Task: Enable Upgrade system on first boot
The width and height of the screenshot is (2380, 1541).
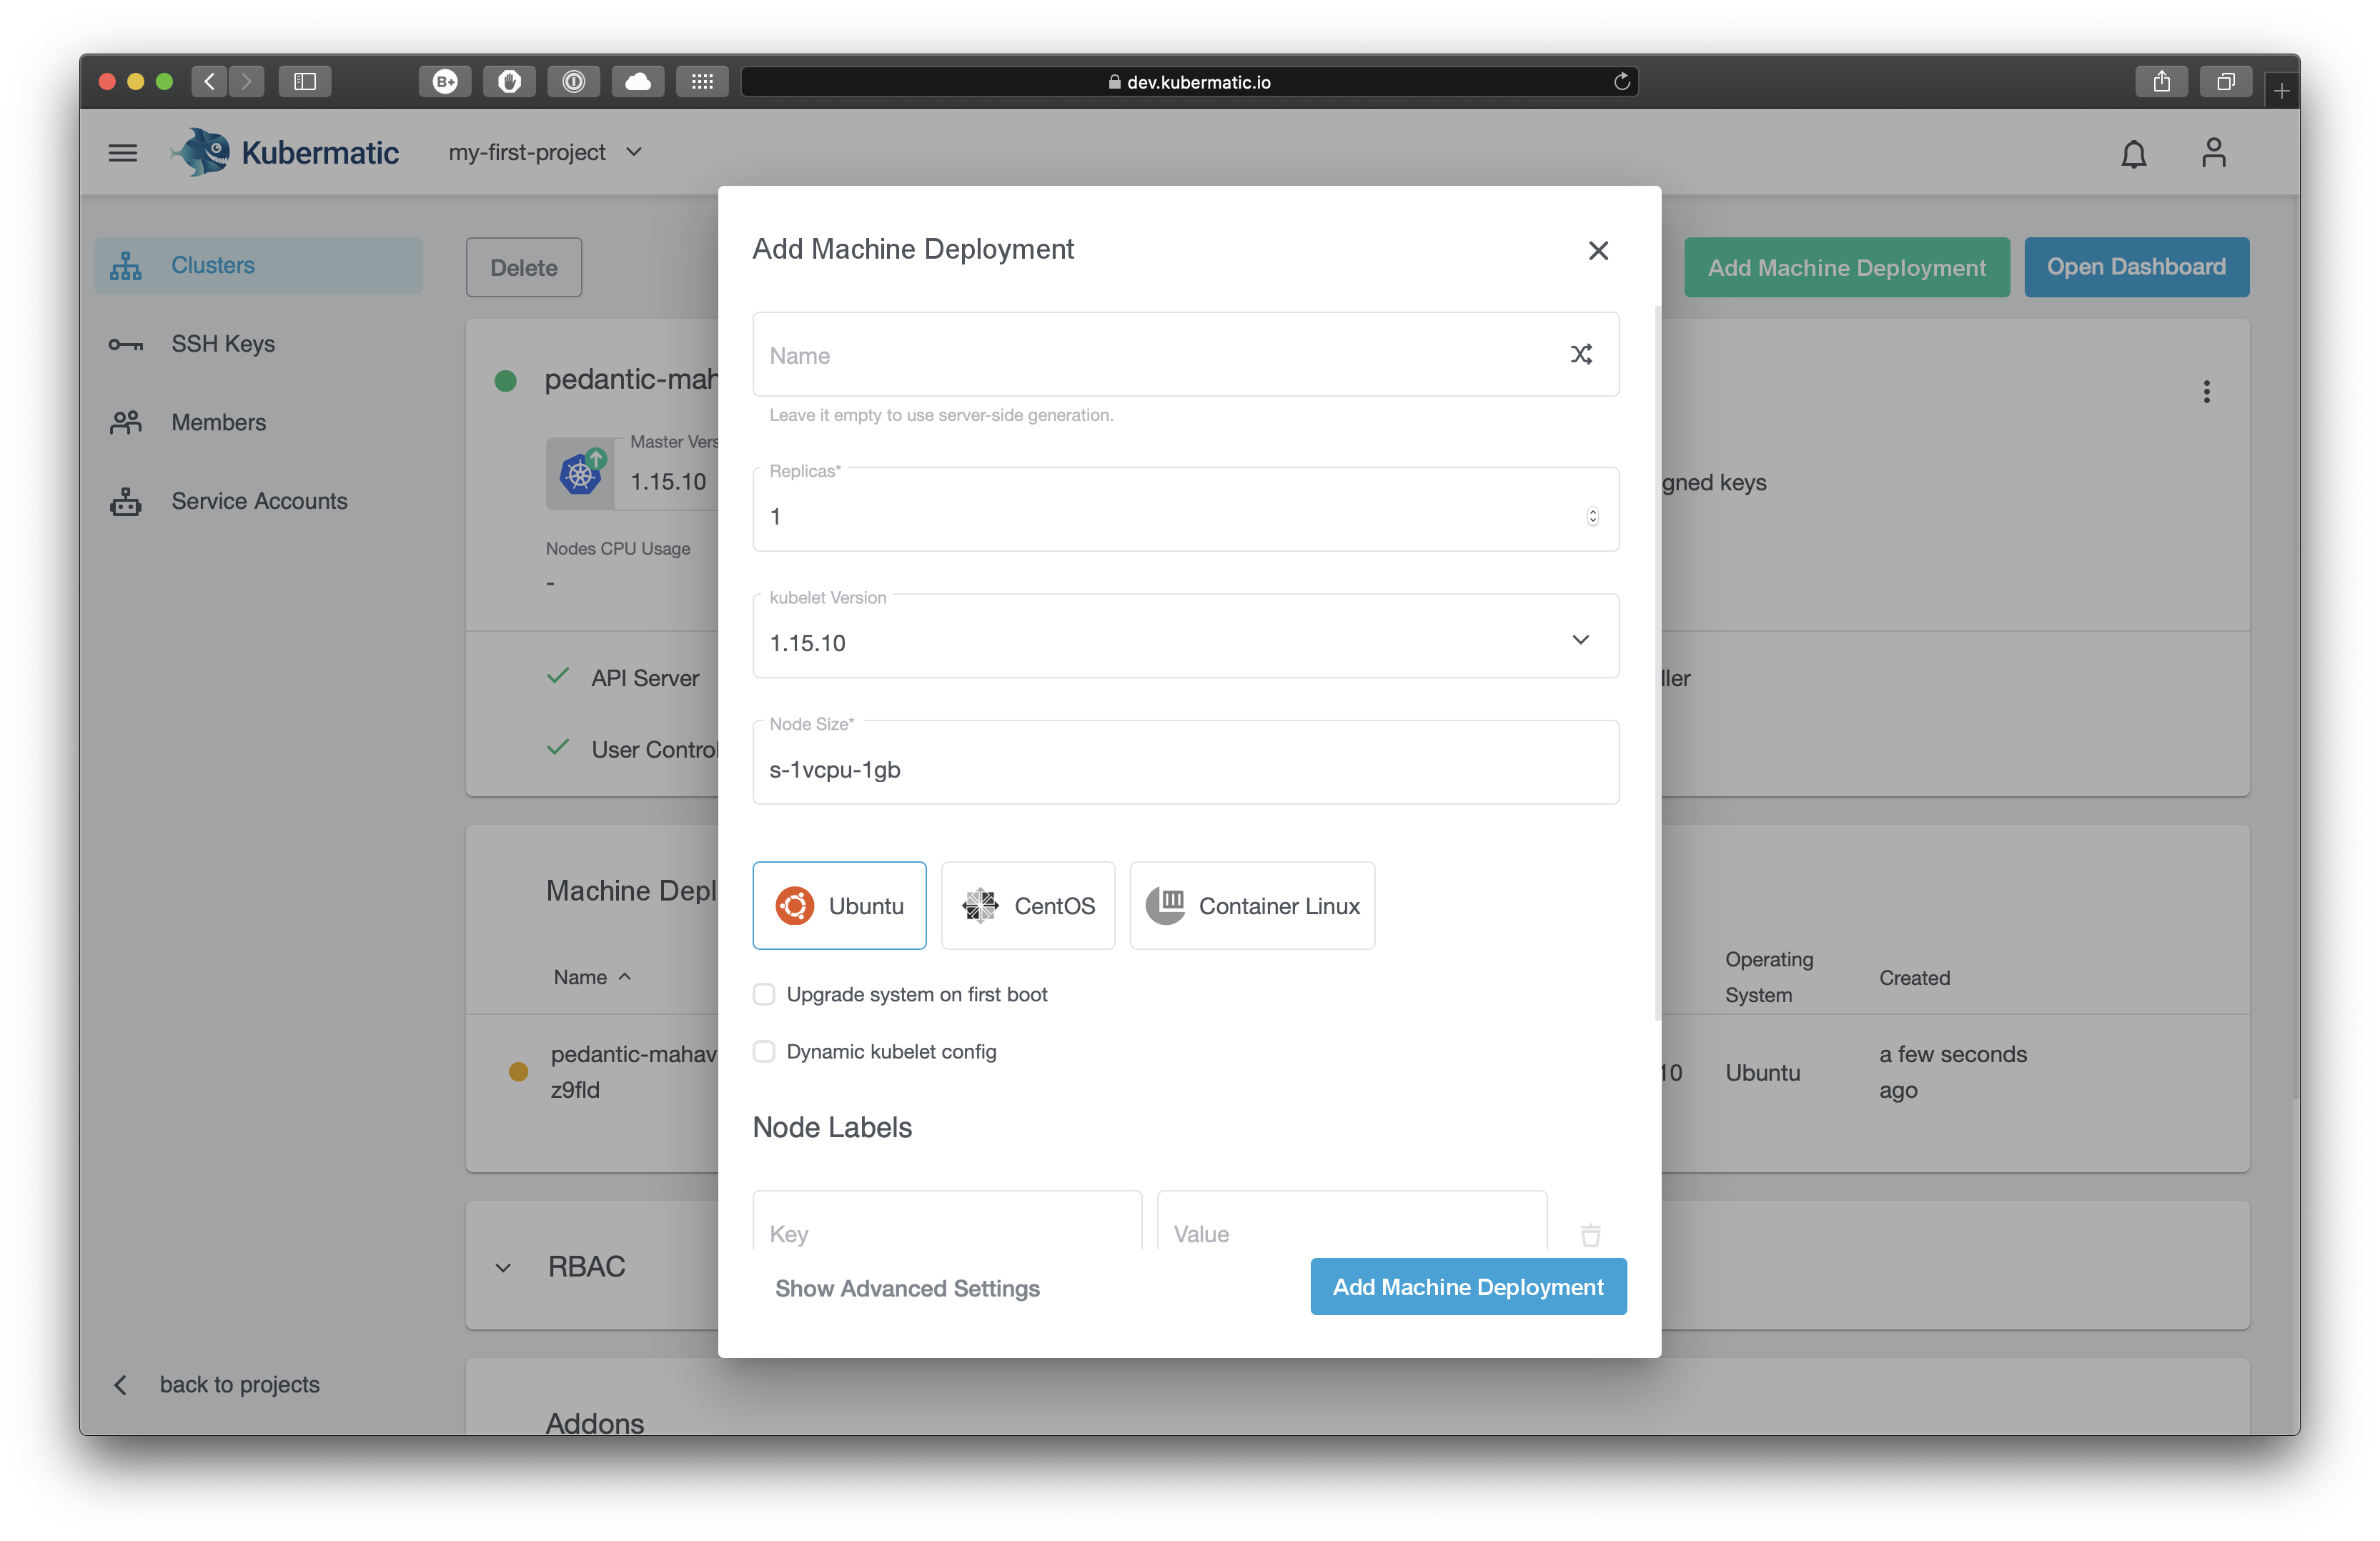Action: [x=763, y=993]
